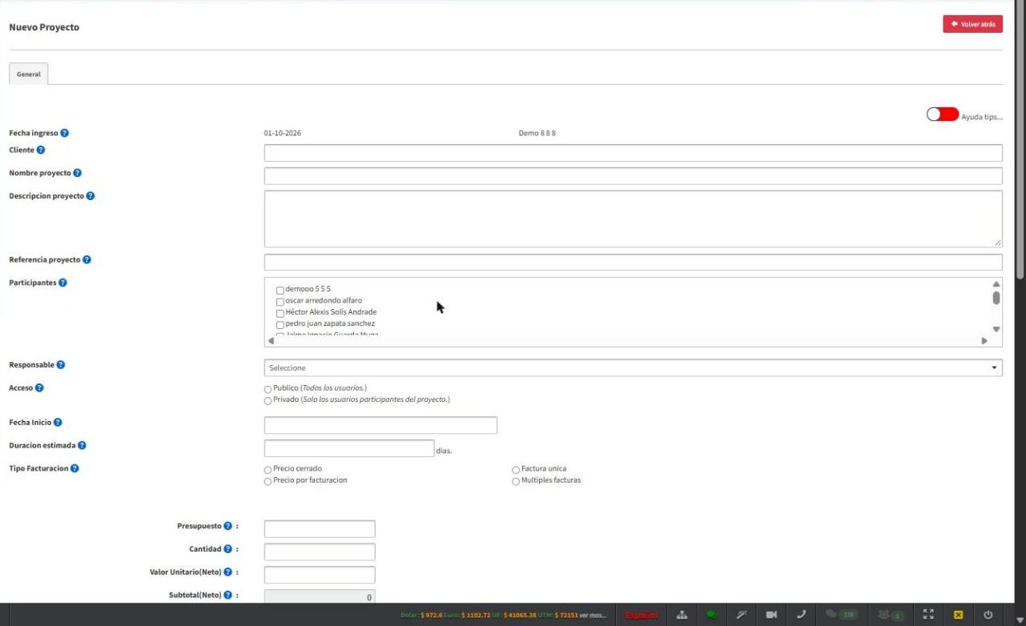This screenshot has width=1026, height=626.
Task: Open the green chat bubbles icon
Action: [711, 615]
